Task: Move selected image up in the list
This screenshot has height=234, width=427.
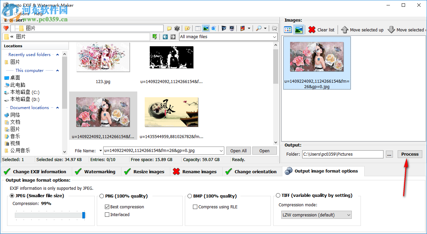Action: pos(362,30)
